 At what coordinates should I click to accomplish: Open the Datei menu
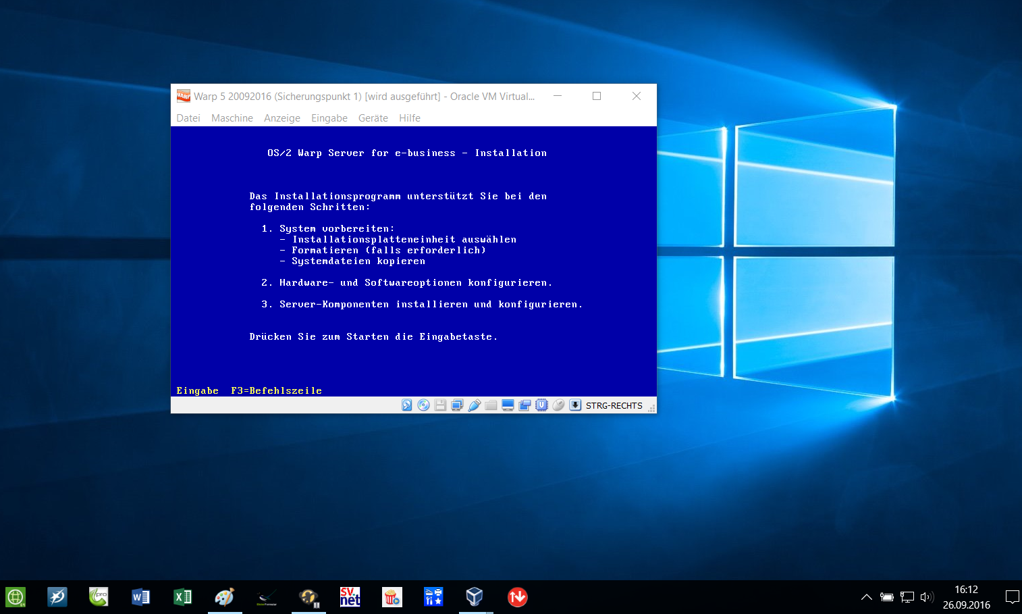pos(188,118)
